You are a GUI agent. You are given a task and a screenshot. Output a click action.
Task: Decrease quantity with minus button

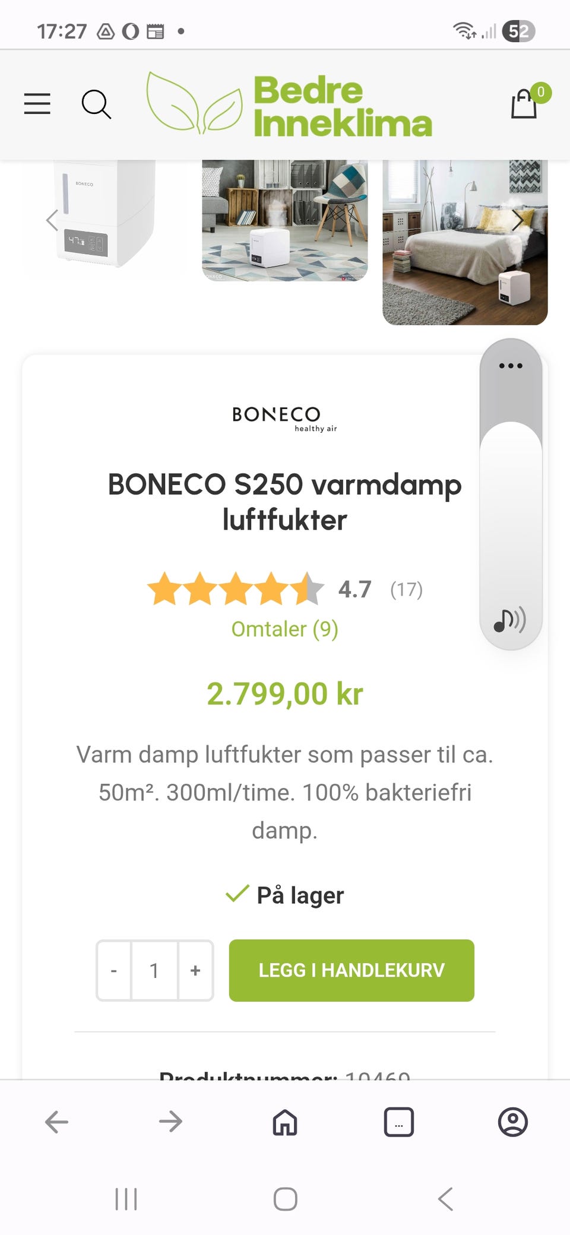click(114, 971)
